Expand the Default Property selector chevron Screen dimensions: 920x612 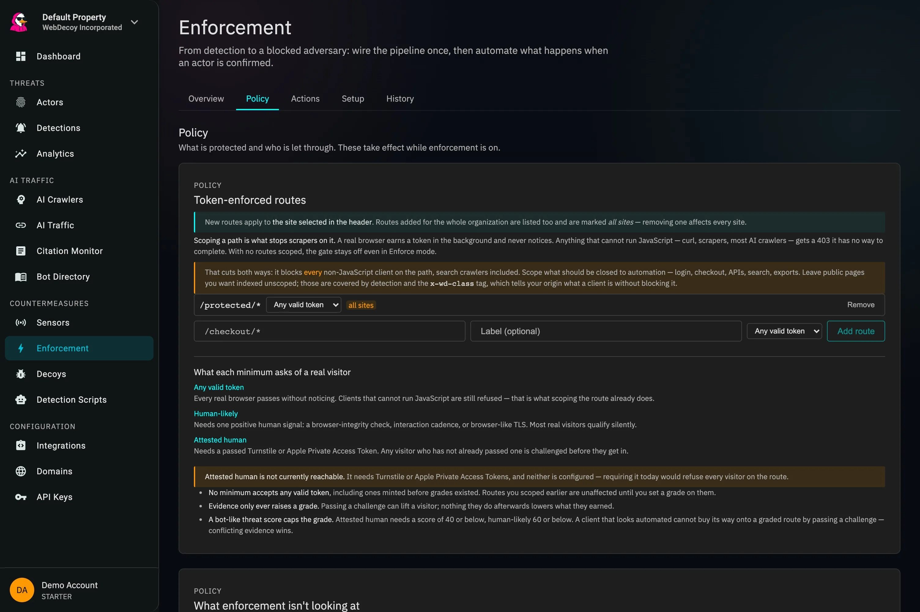pos(135,22)
